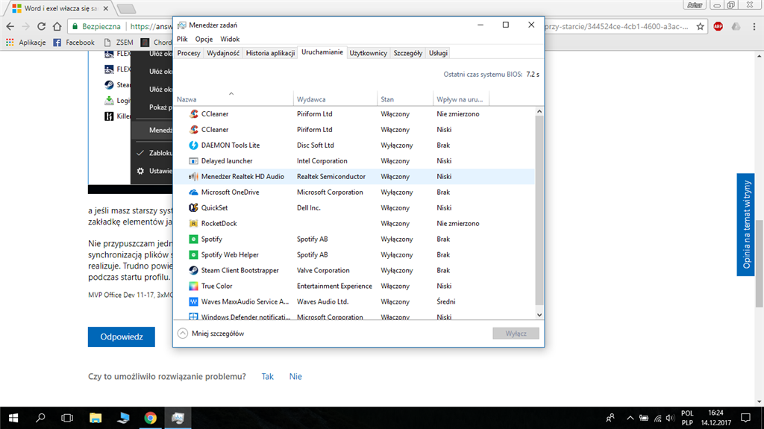The image size is (764, 429).
Task: Sort by Wpływ na uruchamianie column
Action: 460,99
